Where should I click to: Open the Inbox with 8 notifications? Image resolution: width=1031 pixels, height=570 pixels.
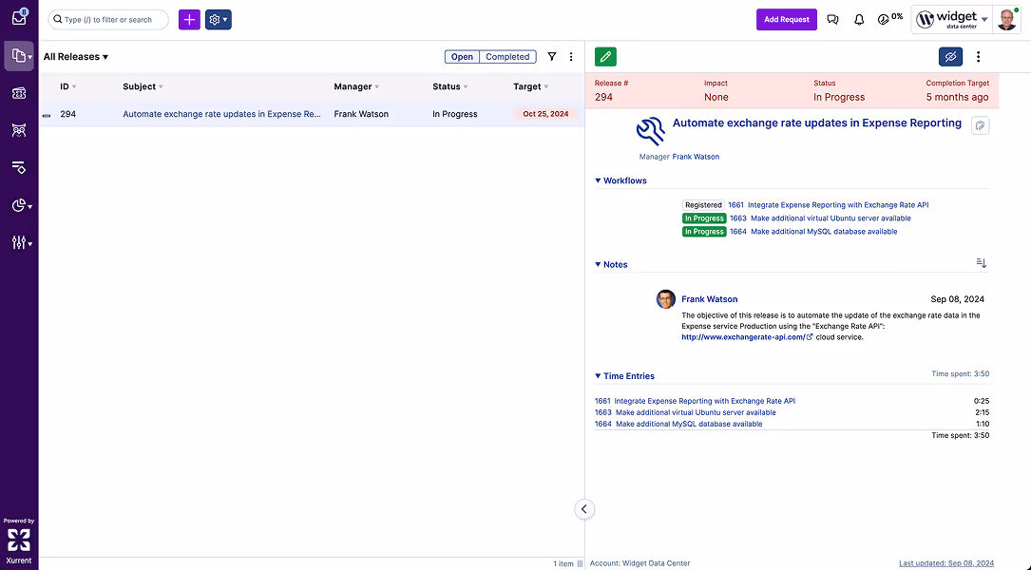point(20,16)
